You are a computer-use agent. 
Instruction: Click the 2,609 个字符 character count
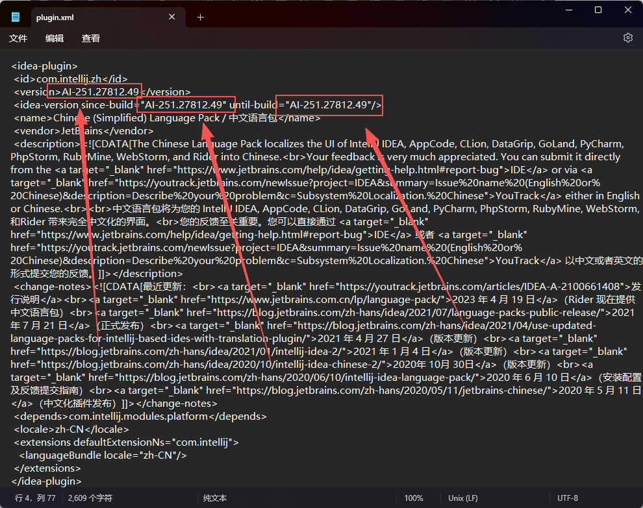tap(95, 498)
